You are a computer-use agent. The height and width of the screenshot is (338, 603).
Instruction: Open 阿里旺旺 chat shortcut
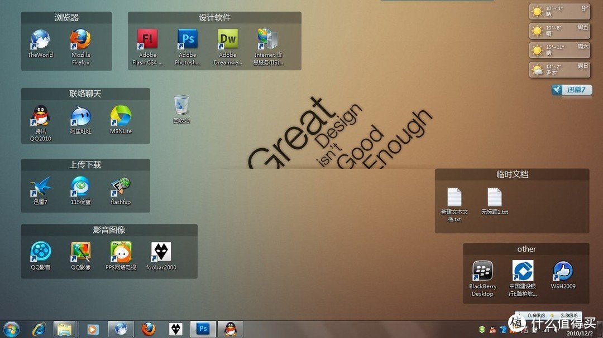point(80,119)
